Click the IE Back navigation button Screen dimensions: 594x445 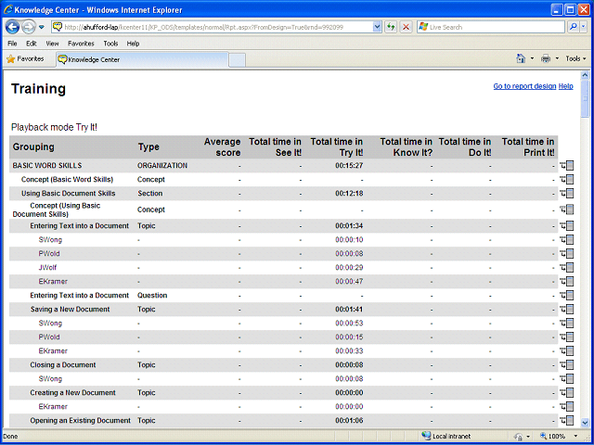(13, 27)
